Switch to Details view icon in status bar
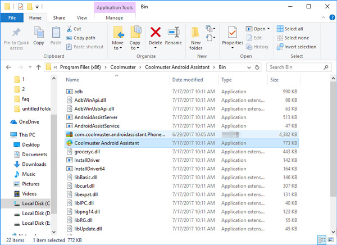Screen dimensions: 337x245 click(322, 240)
